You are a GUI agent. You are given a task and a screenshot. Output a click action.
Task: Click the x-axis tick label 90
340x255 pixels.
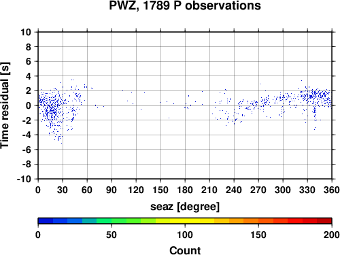112,190
